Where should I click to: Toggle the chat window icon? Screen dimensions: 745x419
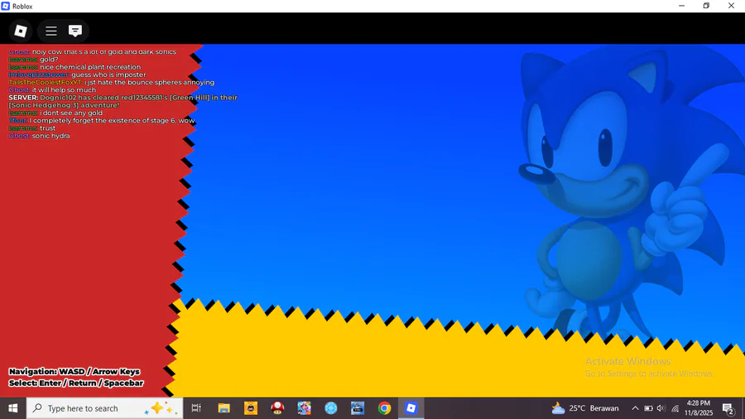[x=75, y=31]
